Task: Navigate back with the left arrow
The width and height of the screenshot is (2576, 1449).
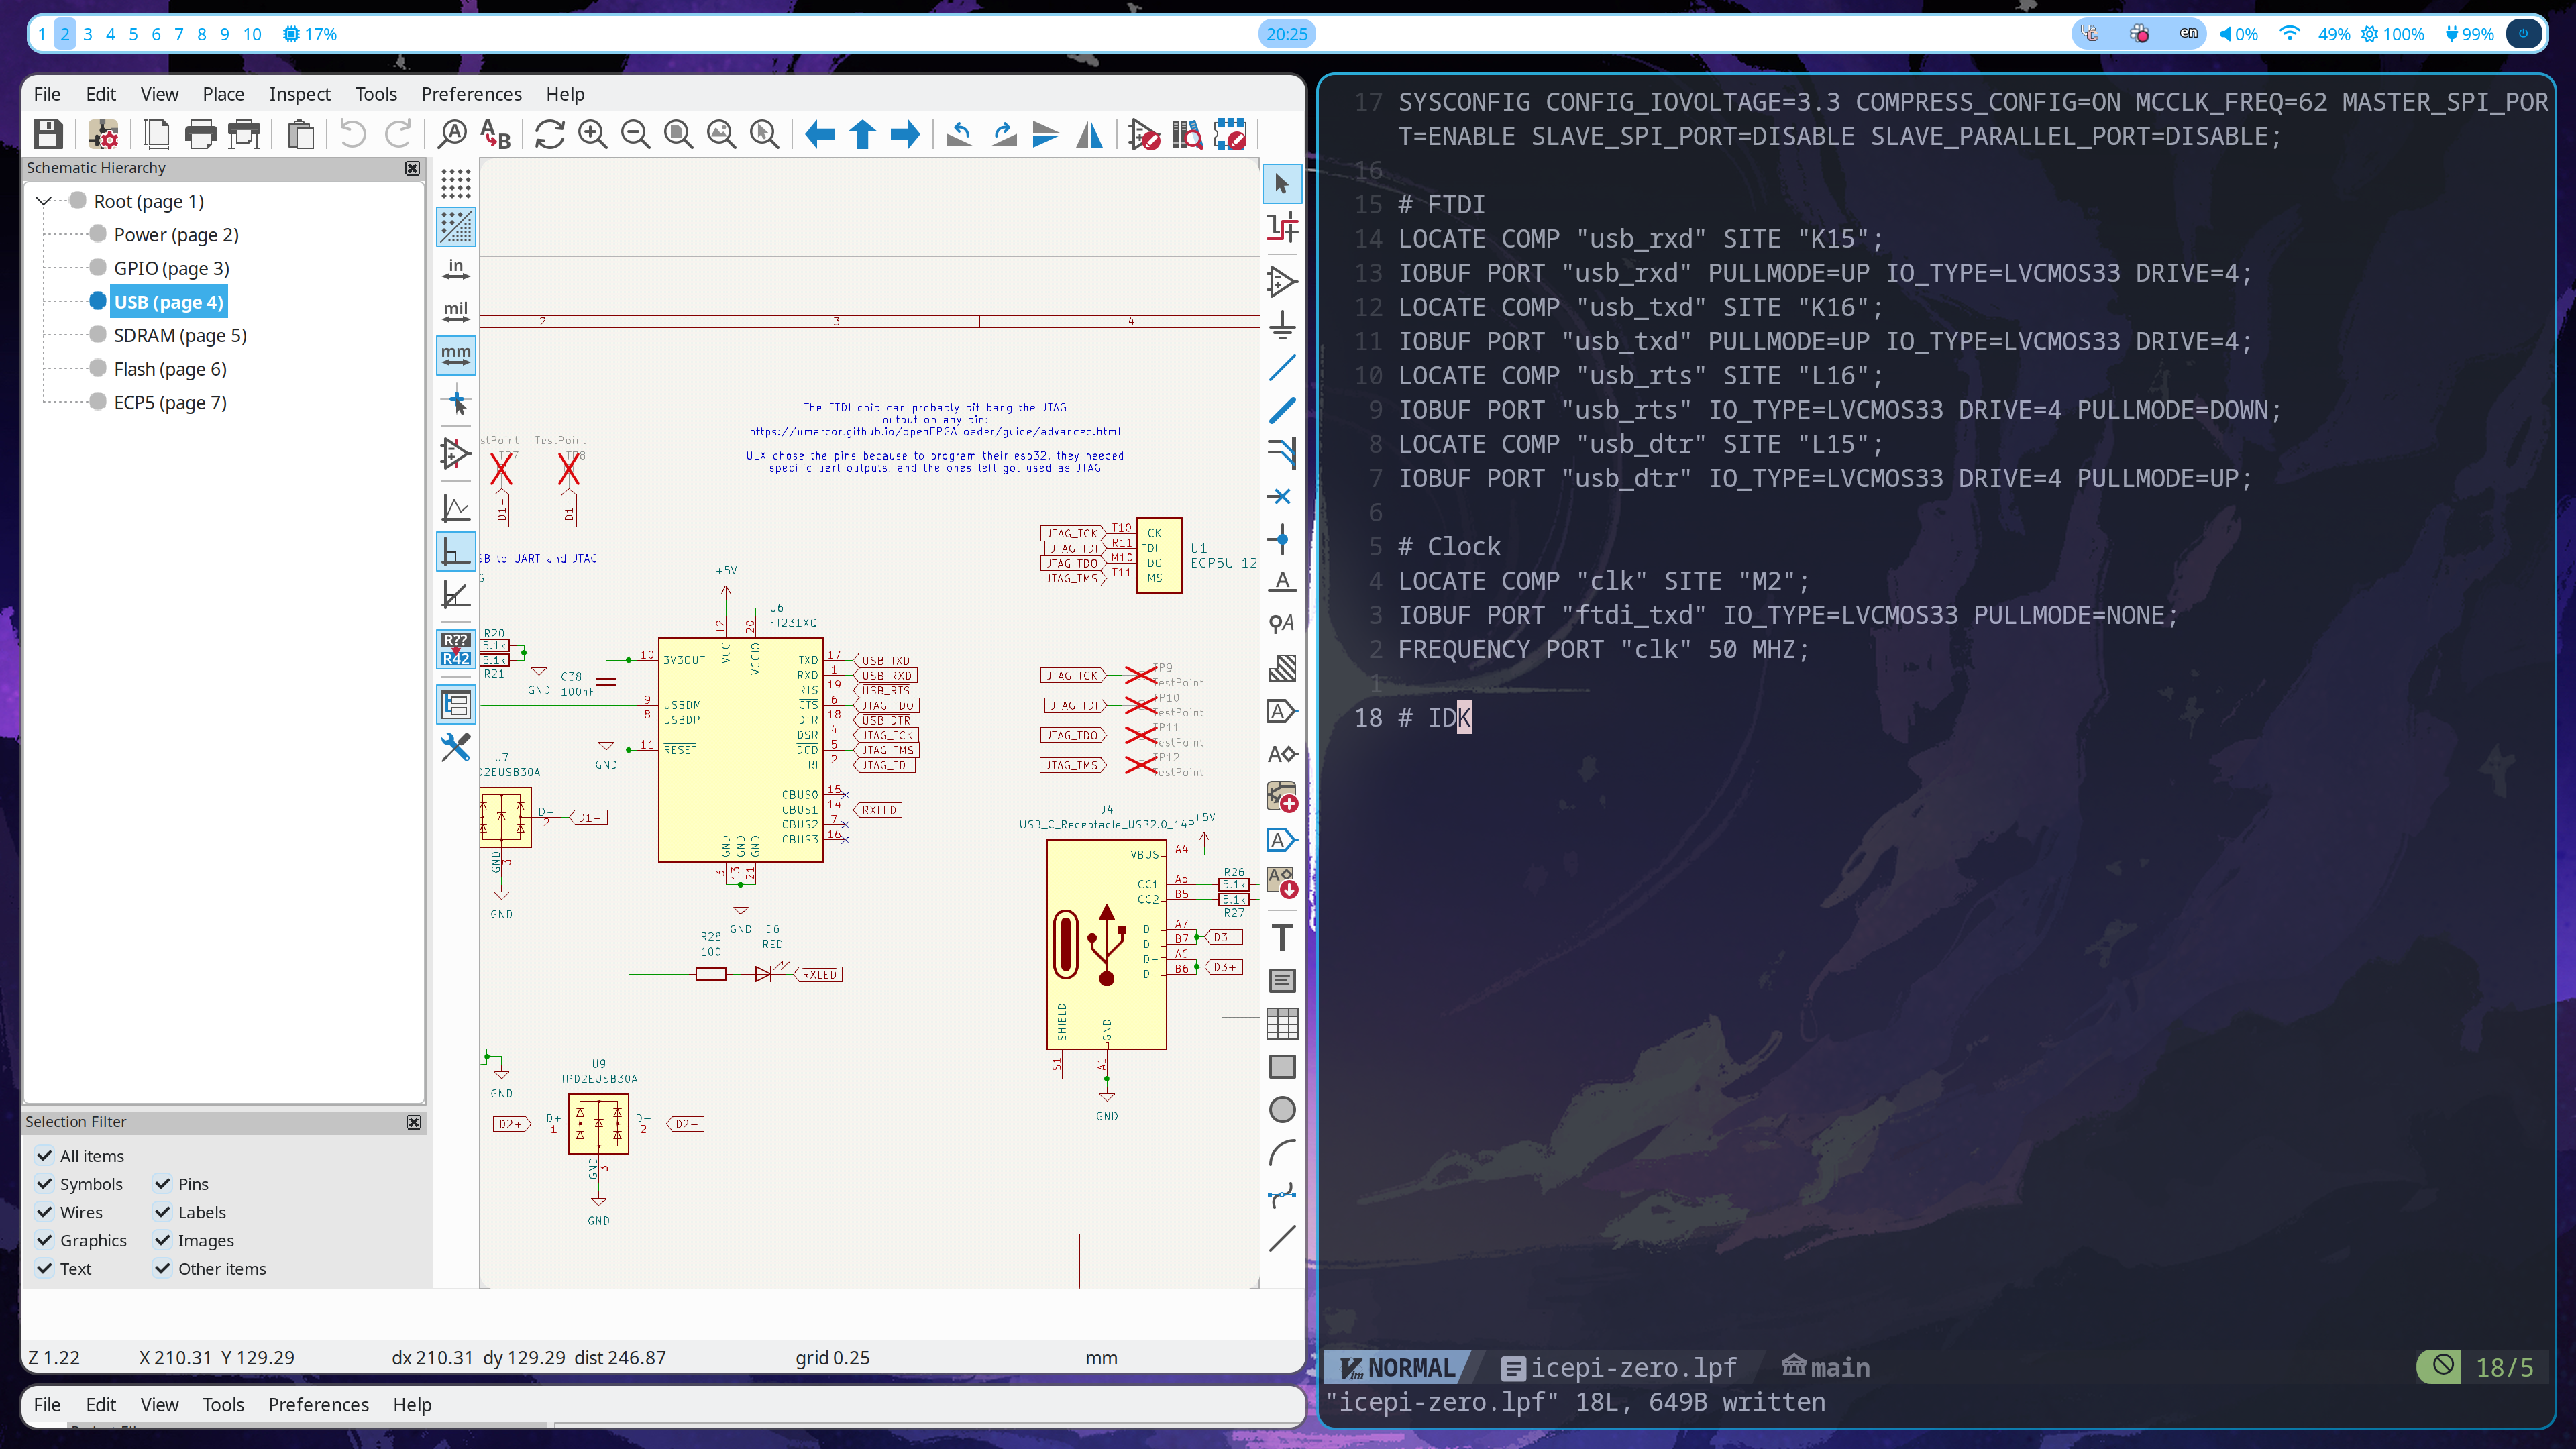Action: [819, 134]
